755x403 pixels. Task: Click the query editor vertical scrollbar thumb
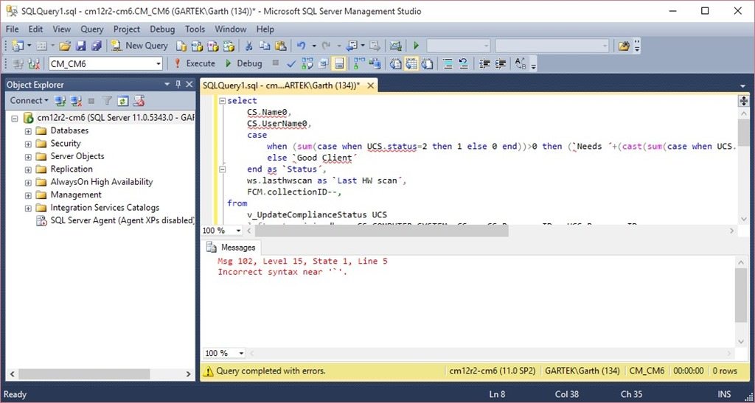point(743,131)
